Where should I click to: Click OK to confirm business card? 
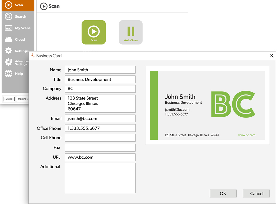(223, 193)
